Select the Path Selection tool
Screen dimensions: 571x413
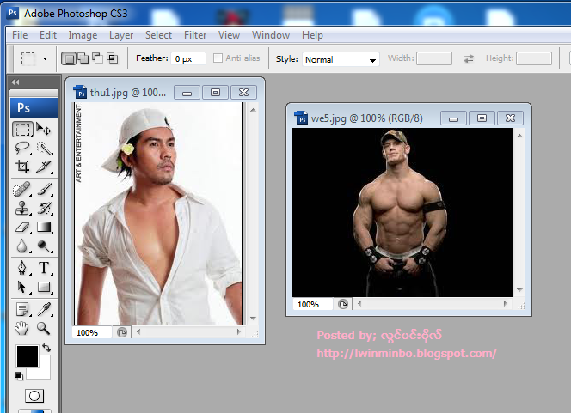pos(22,287)
